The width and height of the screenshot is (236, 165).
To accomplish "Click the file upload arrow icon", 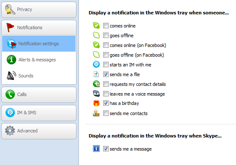I will pyautogui.click(x=96, y=74).
